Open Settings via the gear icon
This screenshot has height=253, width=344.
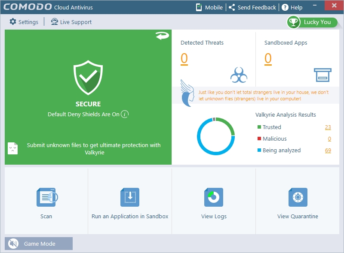13,22
